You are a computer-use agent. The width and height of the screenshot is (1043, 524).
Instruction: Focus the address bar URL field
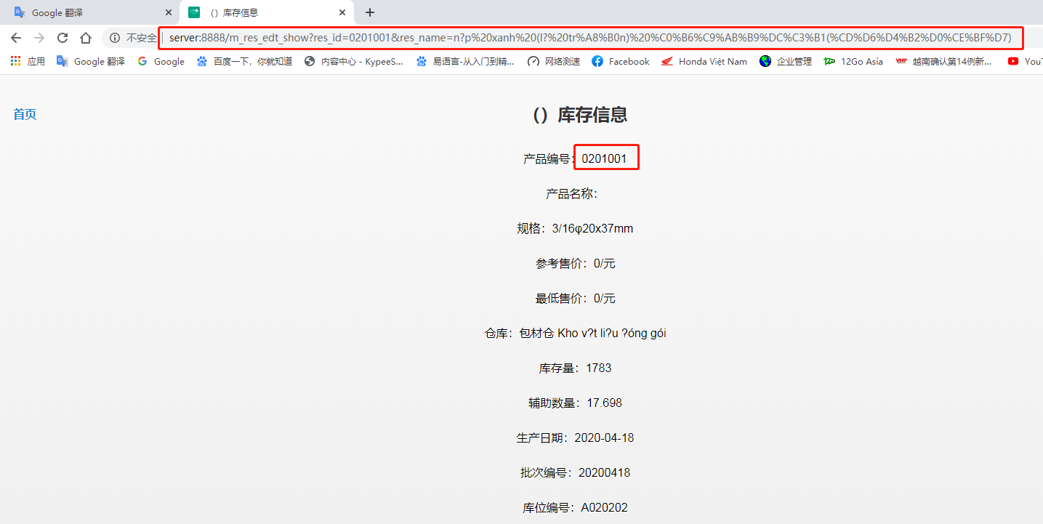[589, 38]
